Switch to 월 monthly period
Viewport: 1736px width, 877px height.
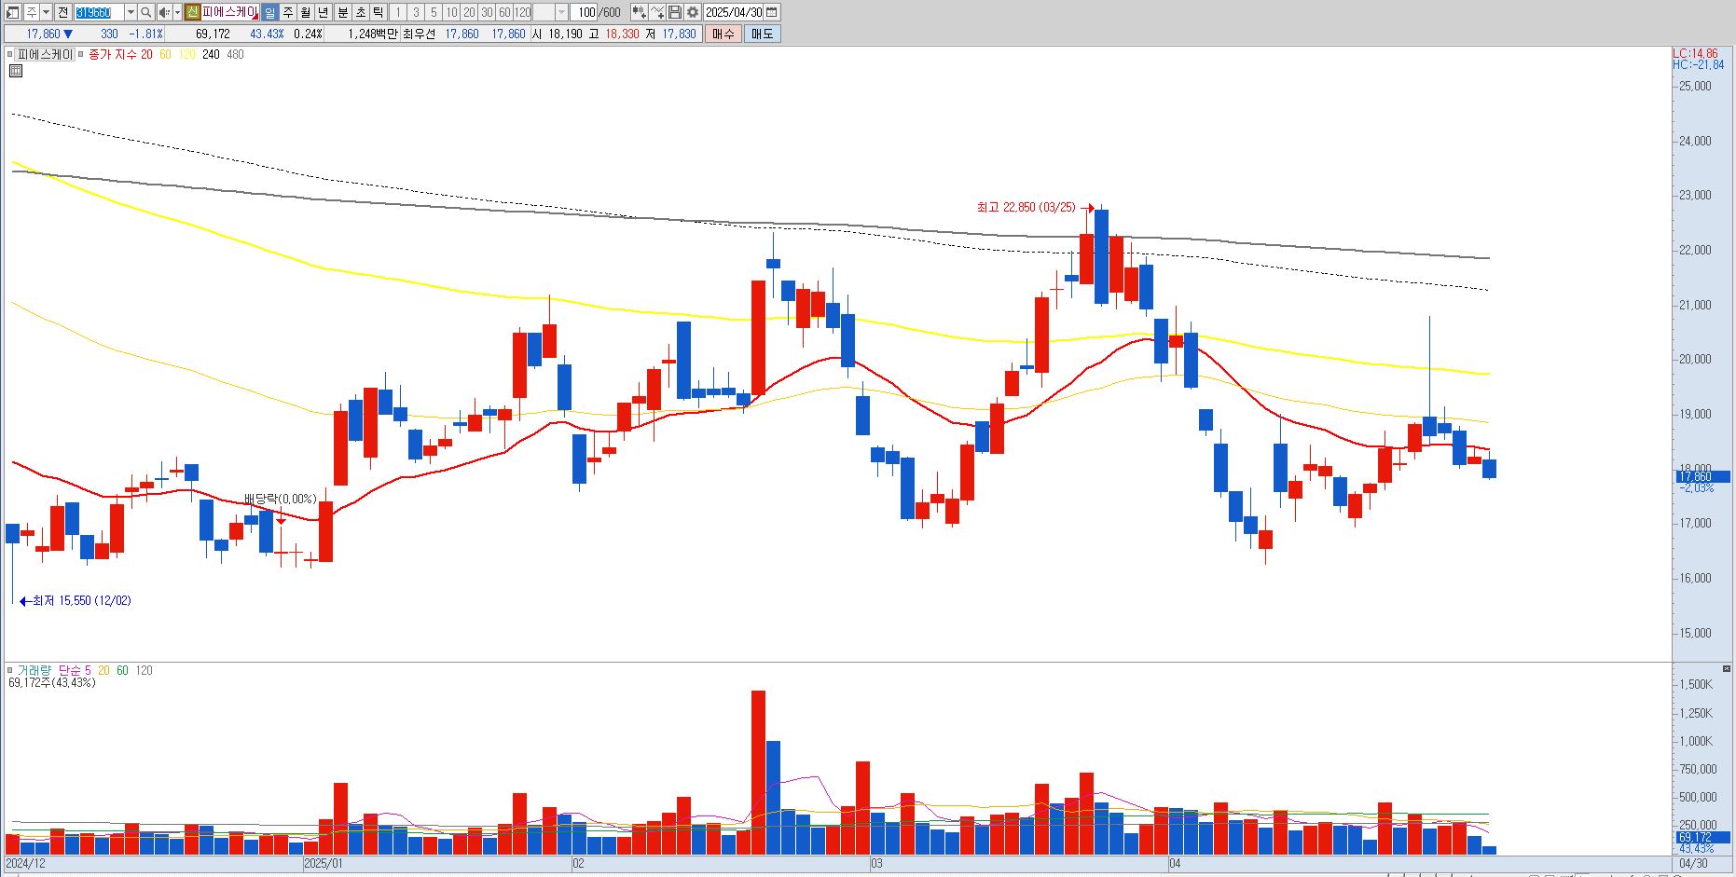point(305,12)
